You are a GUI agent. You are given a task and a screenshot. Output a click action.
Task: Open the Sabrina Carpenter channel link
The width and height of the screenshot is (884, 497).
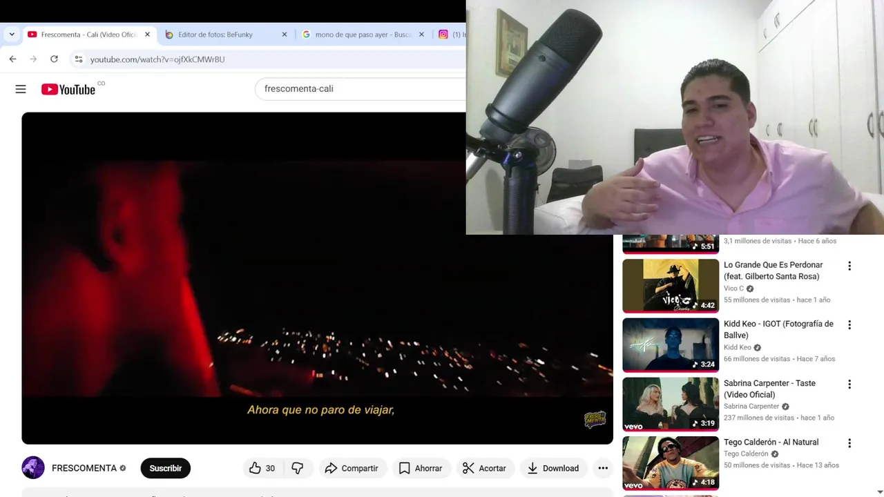click(751, 407)
